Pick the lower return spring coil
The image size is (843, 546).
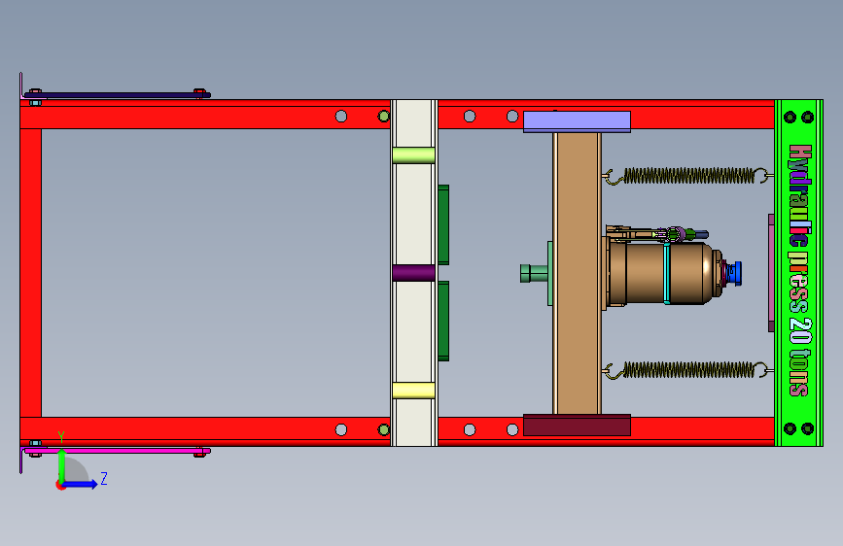[689, 370]
